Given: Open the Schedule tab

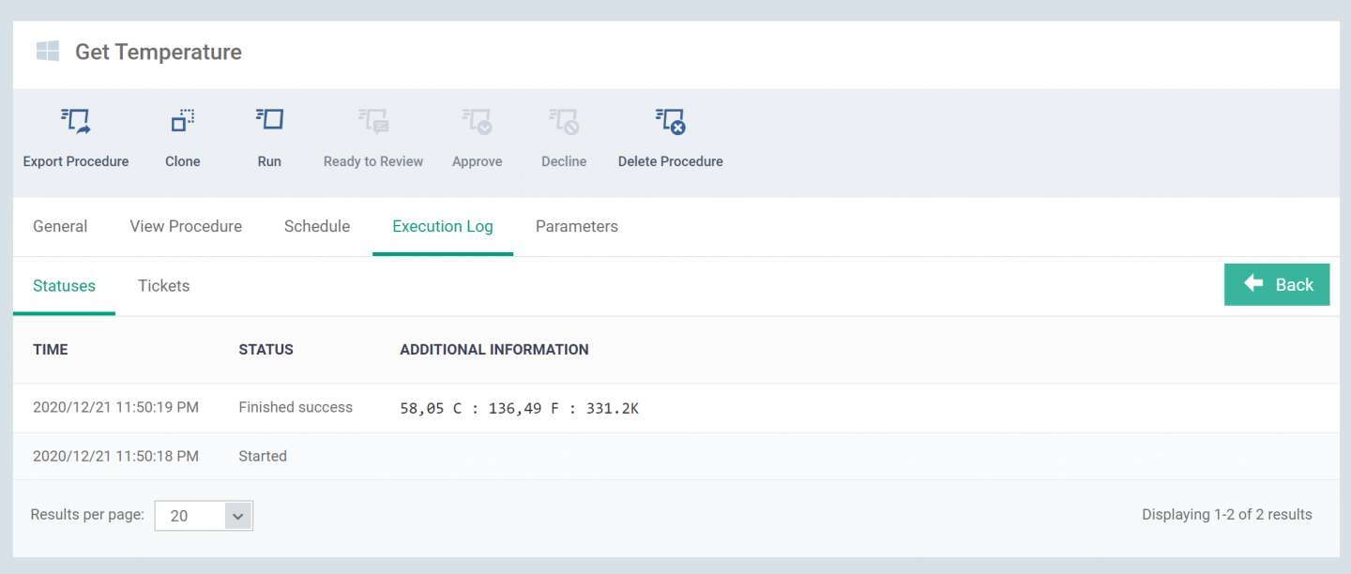Looking at the screenshot, I should click(317, 227).
